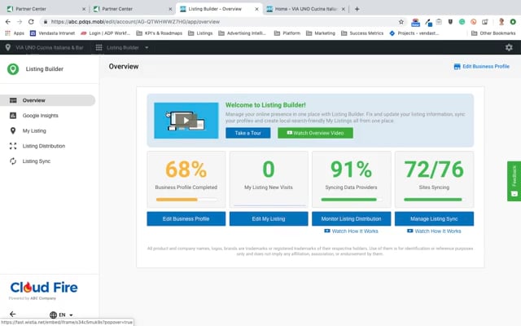Click the My Listing New Visits card
Image resolution: width=521 pixels, height=326 pixels.
click(269, 179)
